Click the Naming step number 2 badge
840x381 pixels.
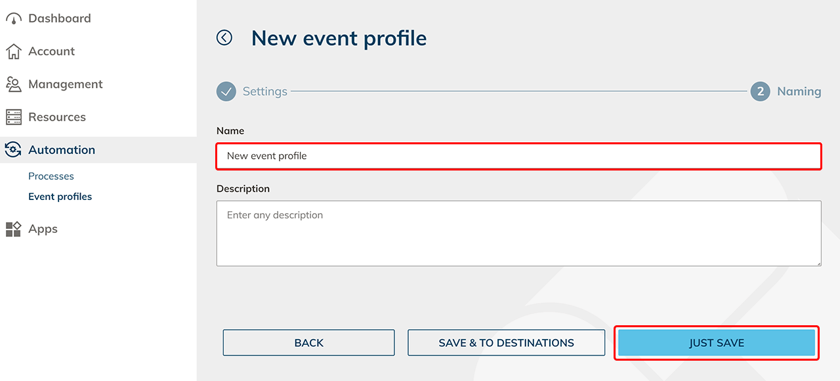760,92
